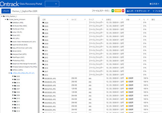Image resolution: width=162 pixels, height=113 pixels.
Task: Open the フィルタ filter dropdown
Action: click(157, 11)
